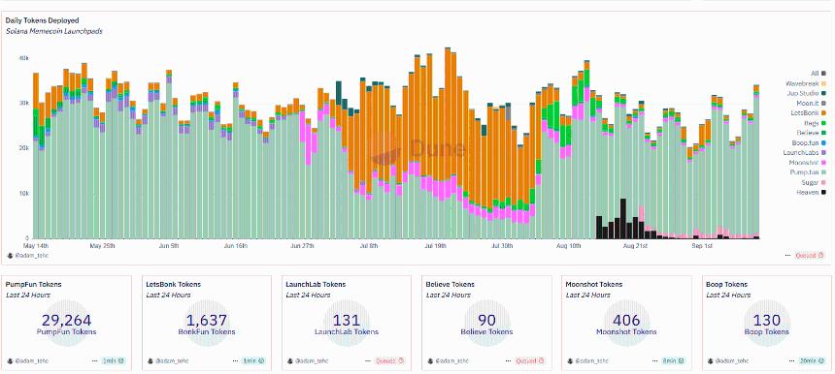The image size is (835, 374).
Task: Click the author avatar icon under the chart
Action: [x=10, y=255]
